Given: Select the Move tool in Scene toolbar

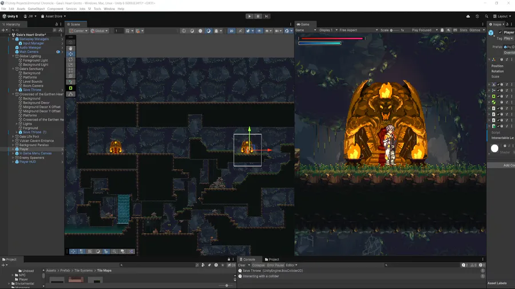Looking at the screenshot, I should pos(70,54).
